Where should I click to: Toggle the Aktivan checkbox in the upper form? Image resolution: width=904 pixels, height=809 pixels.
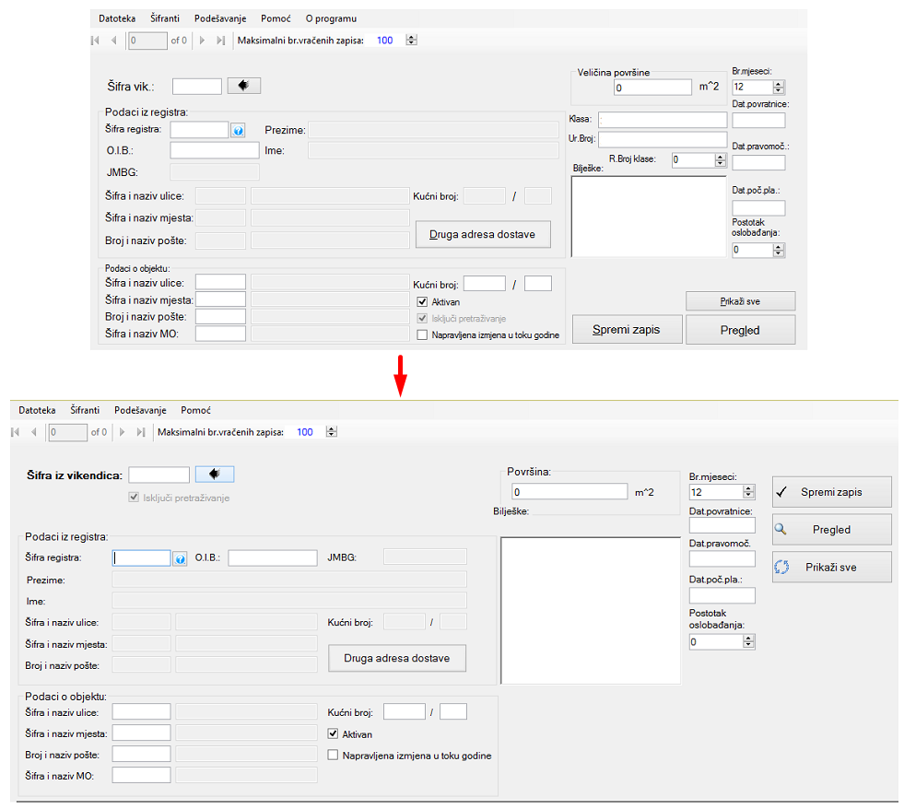[x=422, y=301]
